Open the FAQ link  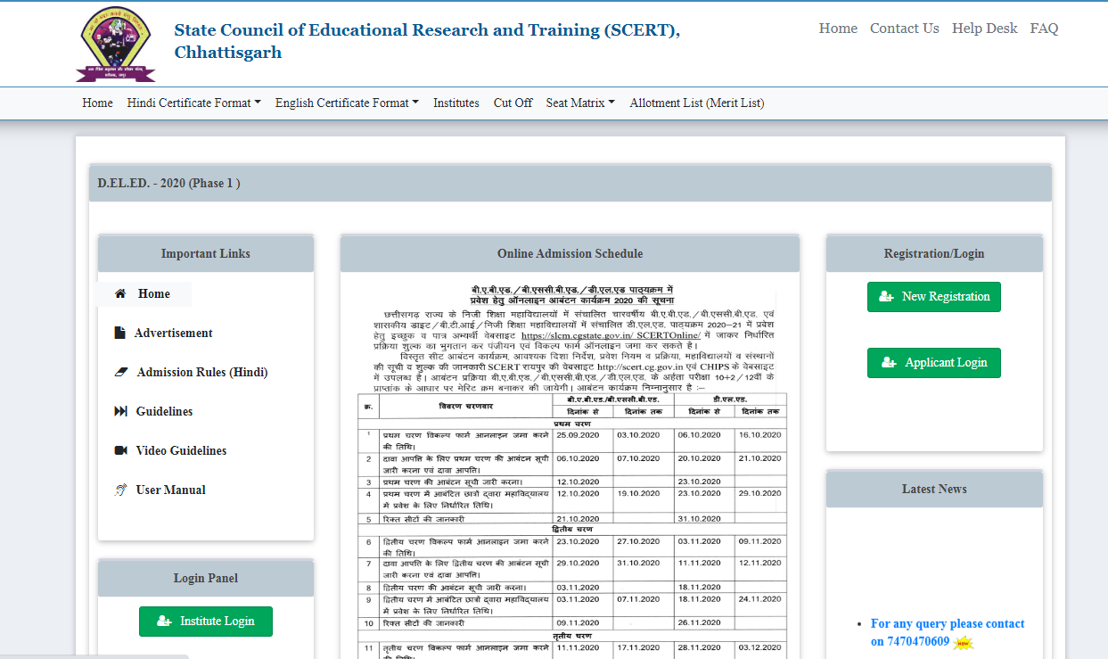[x=1044, y=29]
